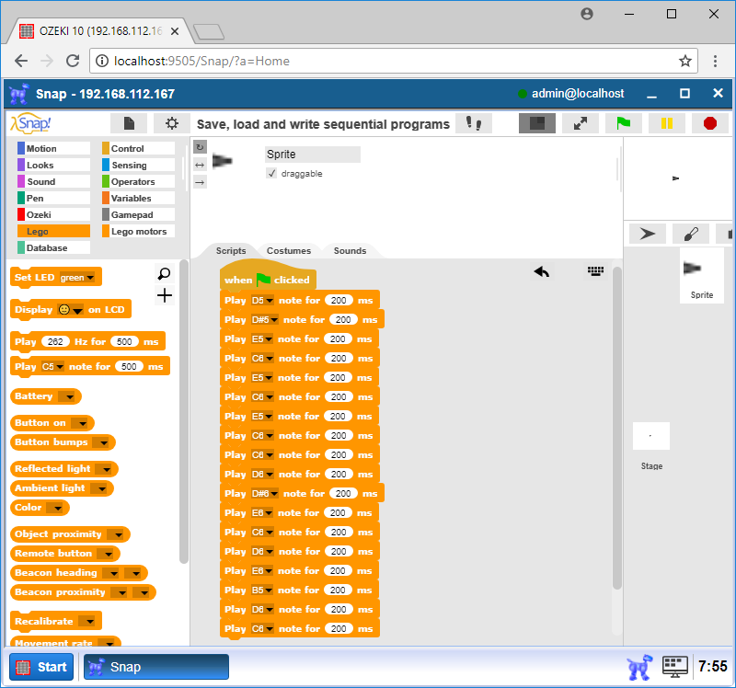
Task: Click the Recalibrate block in palette
Action: 55,622
